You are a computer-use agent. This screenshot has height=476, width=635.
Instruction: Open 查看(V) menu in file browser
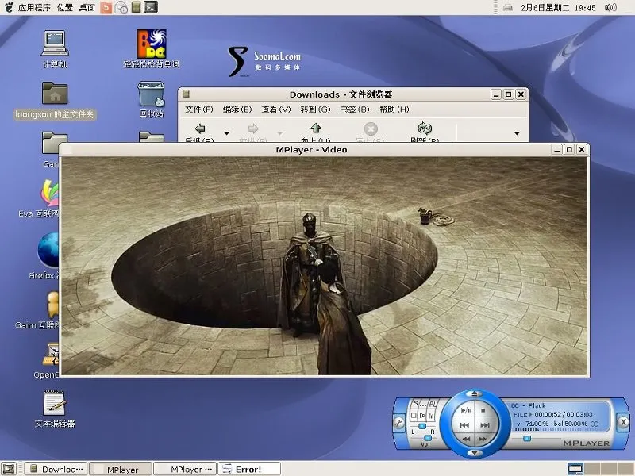tap(275, 109)
